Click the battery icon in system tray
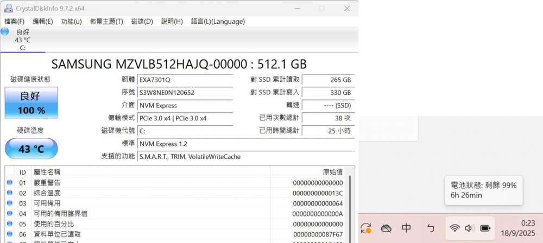Image resolution: width=543 pixels, height=243 pixels. point(485,228)
